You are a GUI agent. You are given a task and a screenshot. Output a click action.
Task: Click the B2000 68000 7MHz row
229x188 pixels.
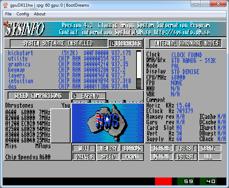point(28,118)
